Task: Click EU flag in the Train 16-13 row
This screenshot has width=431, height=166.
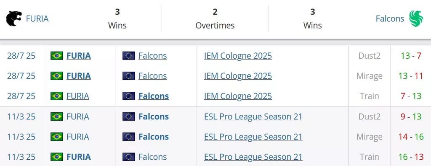Action: [x=129, y=157]
